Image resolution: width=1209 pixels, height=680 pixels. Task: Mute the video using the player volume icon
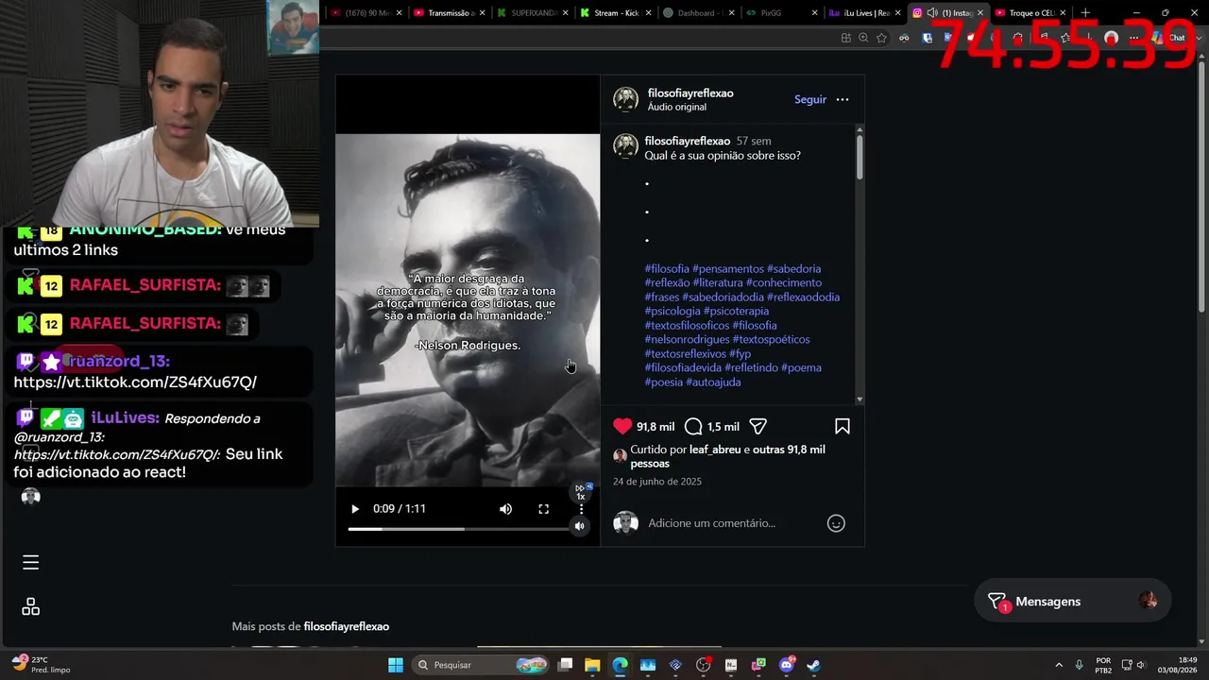pyautogui.click(x=506, y=509)
